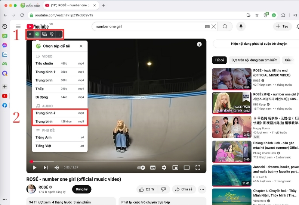Image resolution: width=299 pixels, height=205 pixels.
Task: Reload the current page
Action: [22, 15]
